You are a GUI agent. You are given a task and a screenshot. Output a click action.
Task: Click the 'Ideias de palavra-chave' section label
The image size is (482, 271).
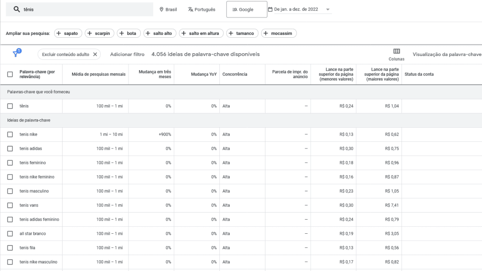tap(29, 120)
